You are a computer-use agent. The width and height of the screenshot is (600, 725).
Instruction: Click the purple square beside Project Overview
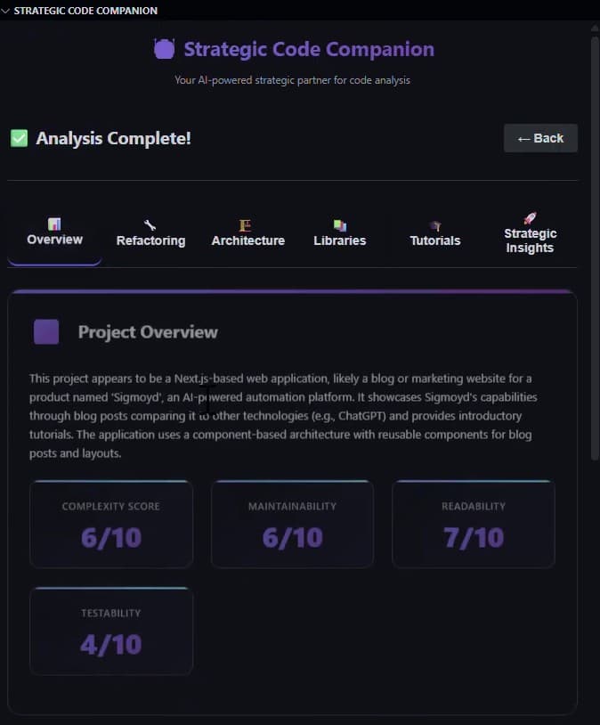coord(46,330)
